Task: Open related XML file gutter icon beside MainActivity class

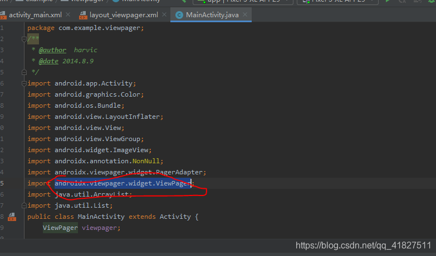Action: 12,217
